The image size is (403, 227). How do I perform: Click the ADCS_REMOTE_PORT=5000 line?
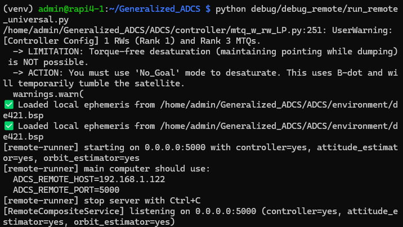point(66,190)
